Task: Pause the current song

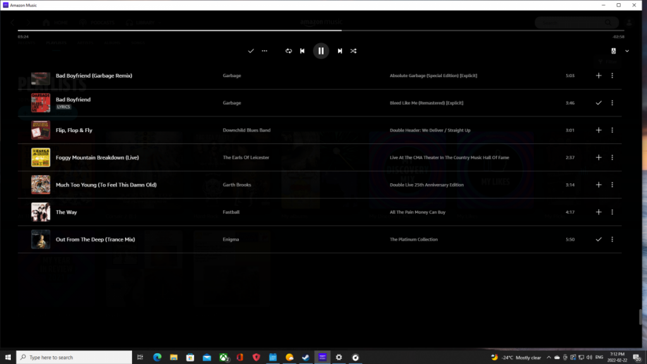Action: (320, 51)
